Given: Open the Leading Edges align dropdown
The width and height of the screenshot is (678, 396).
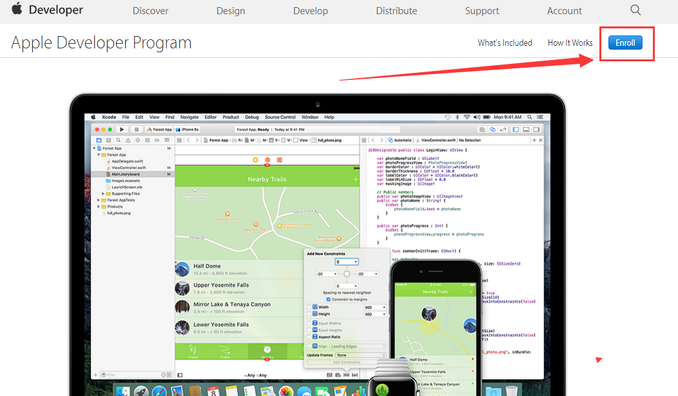Looking at the screenshot, I should pyautogui.click(x=358, y=346).
